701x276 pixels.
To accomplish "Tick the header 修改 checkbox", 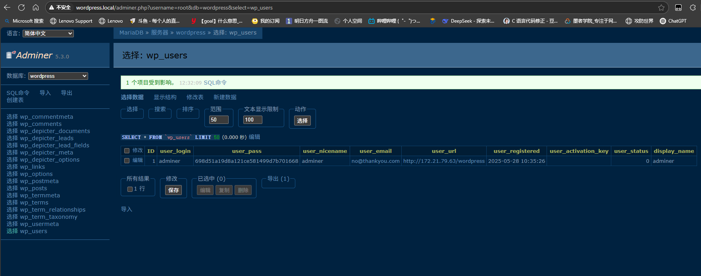I will click(x=127, y=151).
